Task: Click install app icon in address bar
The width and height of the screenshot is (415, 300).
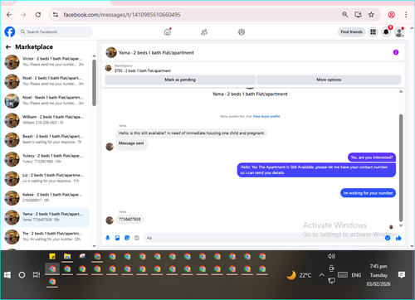Action: [359, 14]
